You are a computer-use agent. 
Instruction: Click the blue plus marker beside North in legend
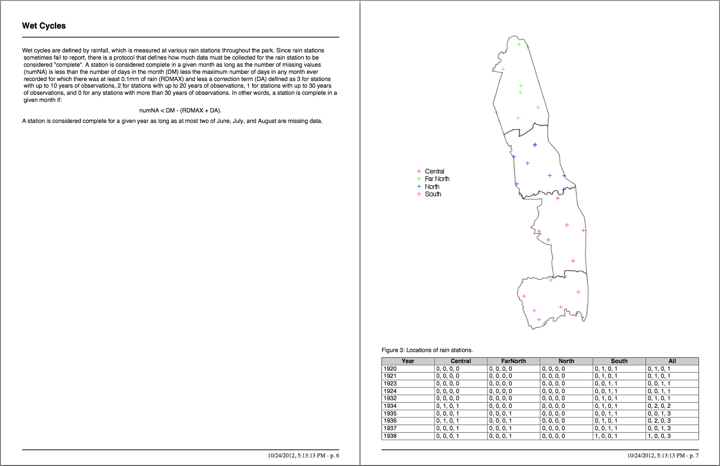[419, 186]
